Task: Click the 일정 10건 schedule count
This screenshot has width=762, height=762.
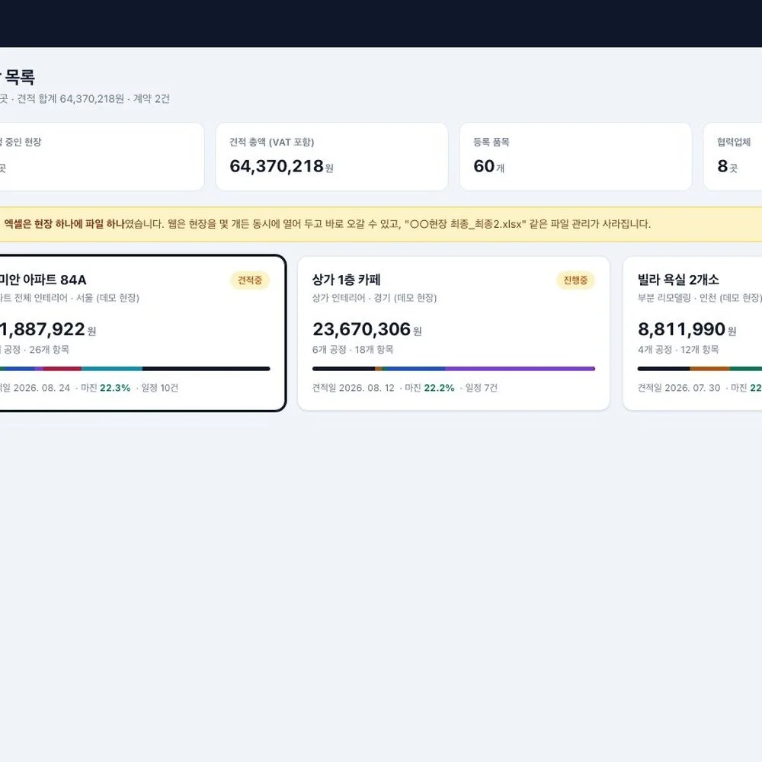Action: coord(160,388)
